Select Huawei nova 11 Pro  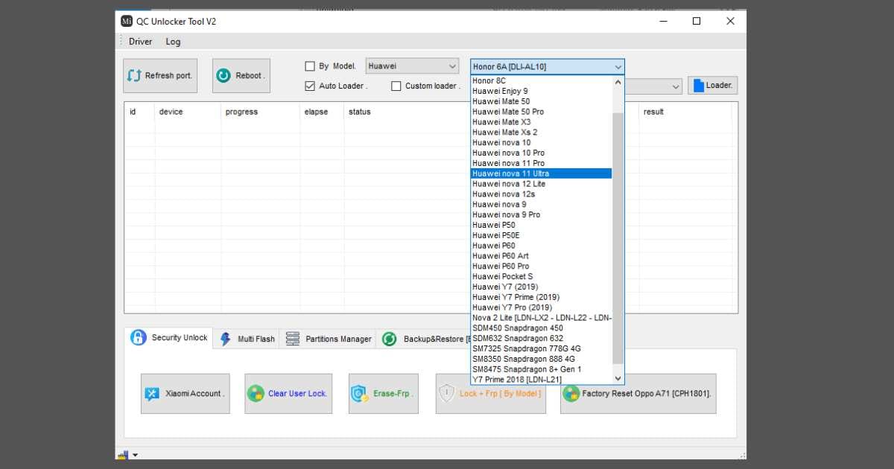pyautogui.click(x=541, y=163)
